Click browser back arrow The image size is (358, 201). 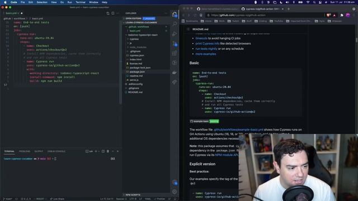pyautogui.click(x=183, y=15)
